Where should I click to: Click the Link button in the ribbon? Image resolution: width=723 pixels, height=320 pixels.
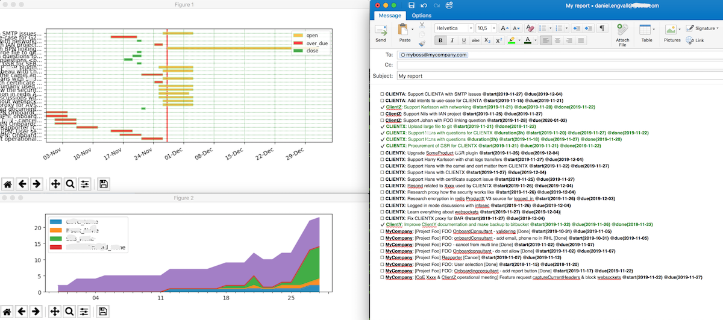coord(695,40)
